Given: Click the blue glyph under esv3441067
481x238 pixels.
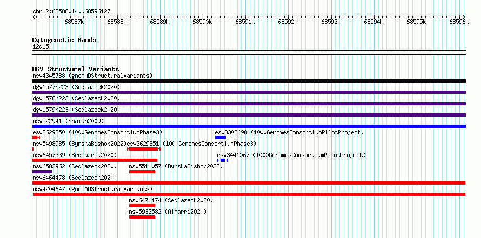Looking at the screenshot, I should [x=223, y=160].
